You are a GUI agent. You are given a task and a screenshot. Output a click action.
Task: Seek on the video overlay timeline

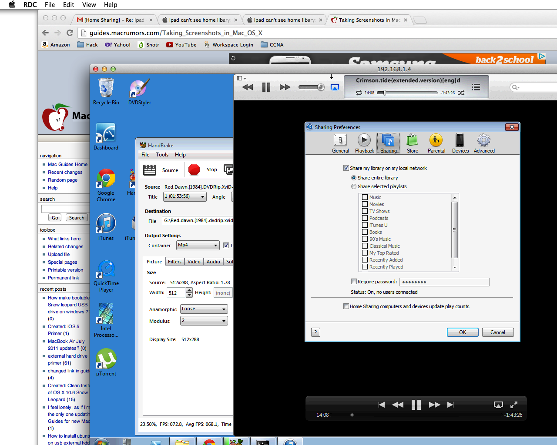click(415, 415)
